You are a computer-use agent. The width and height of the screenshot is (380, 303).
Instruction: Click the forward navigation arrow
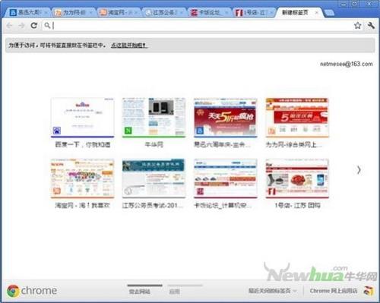[21, 25]
